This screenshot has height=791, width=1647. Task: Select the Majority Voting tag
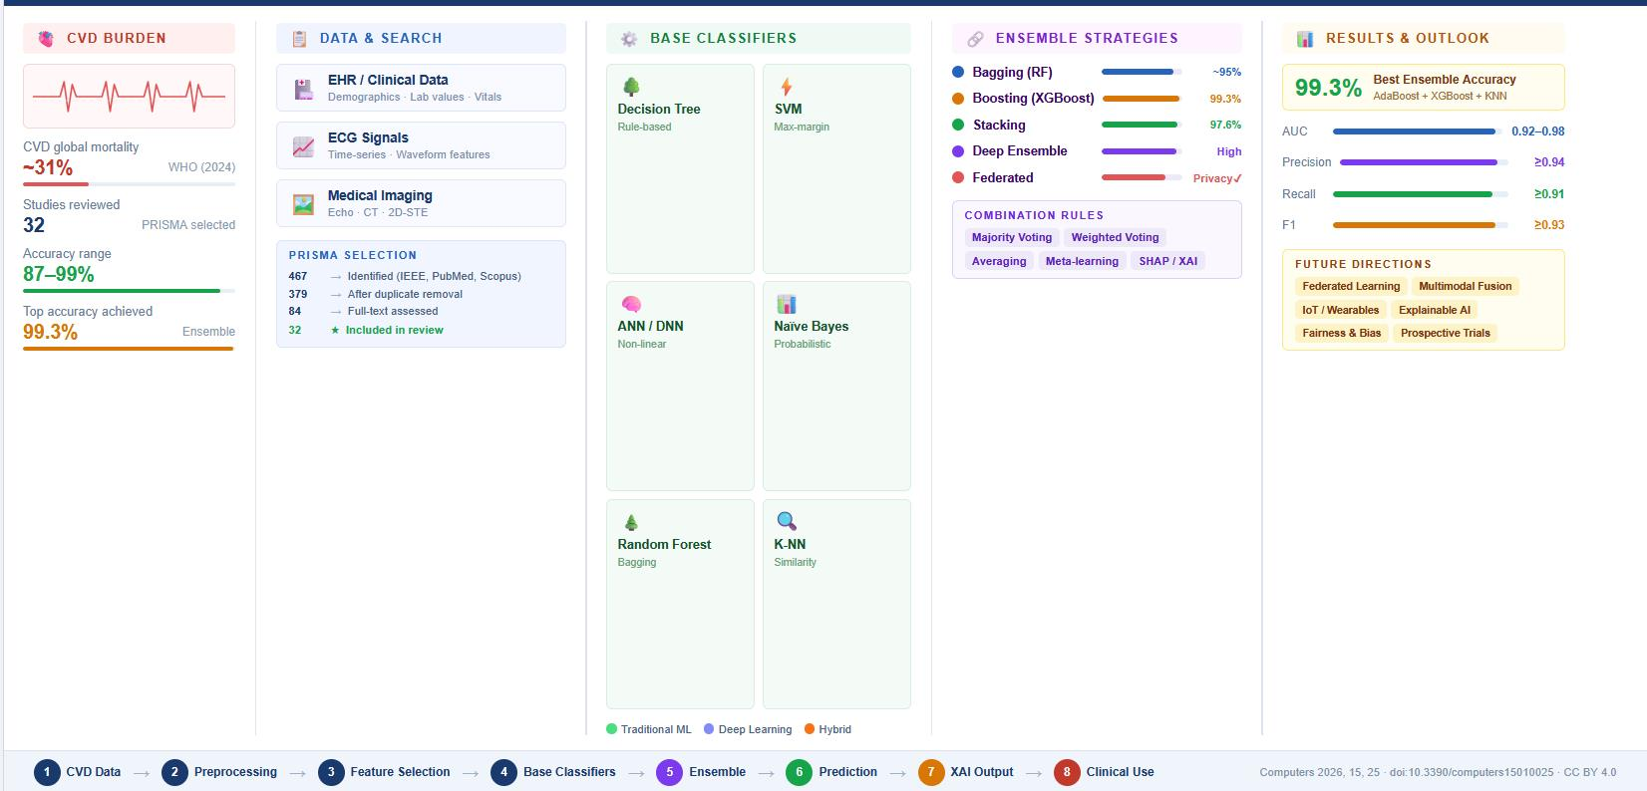pos(1012,237)
